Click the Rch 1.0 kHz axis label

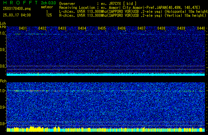pyautogui.click(x=3, y=91)
